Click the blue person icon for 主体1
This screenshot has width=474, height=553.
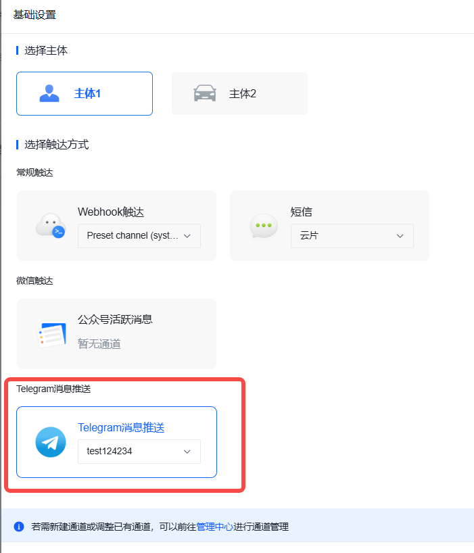[49, 93]
